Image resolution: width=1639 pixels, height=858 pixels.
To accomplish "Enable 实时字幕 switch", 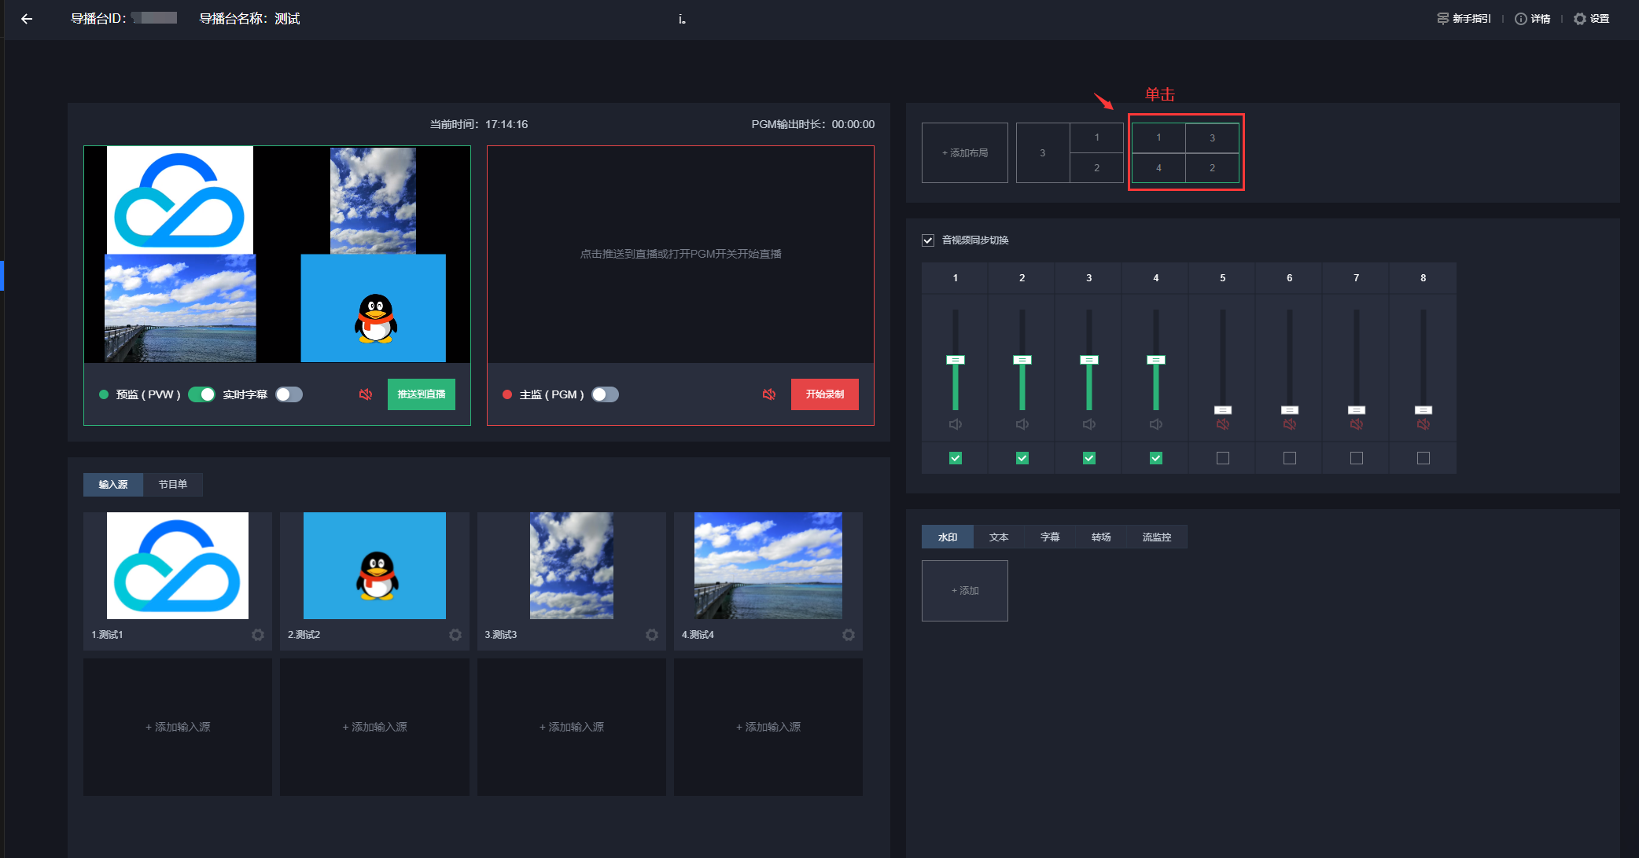I will point(289,394).
